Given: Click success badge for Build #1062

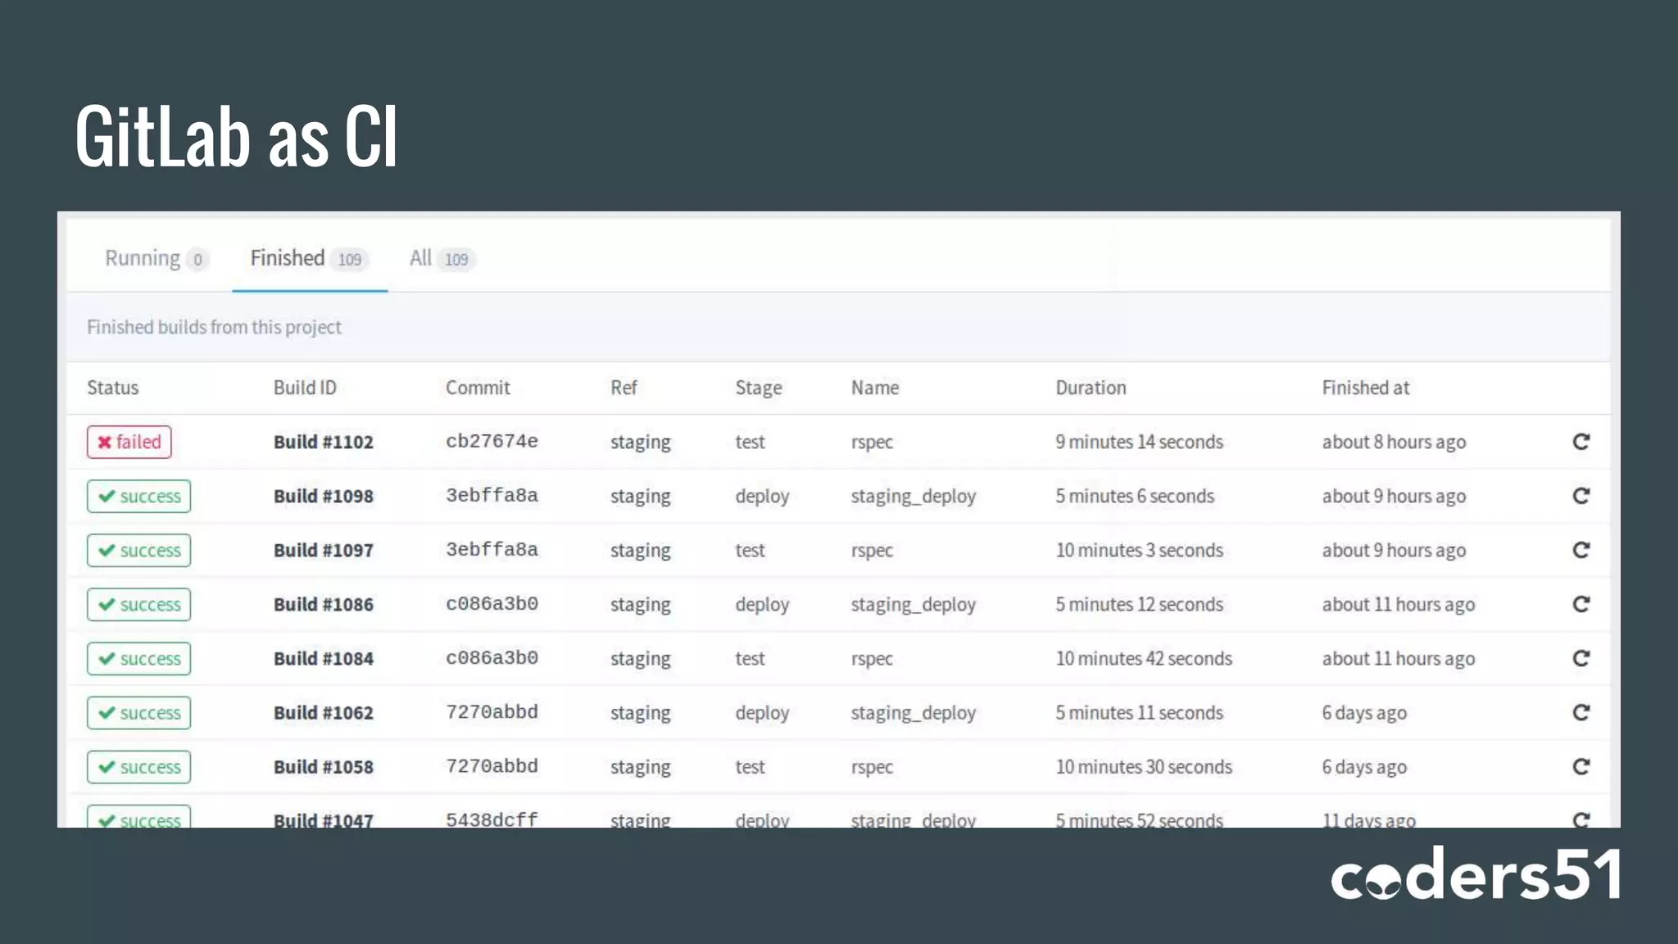Looking at the screenshot, I should pyautogui.click(x=138, y=712).
